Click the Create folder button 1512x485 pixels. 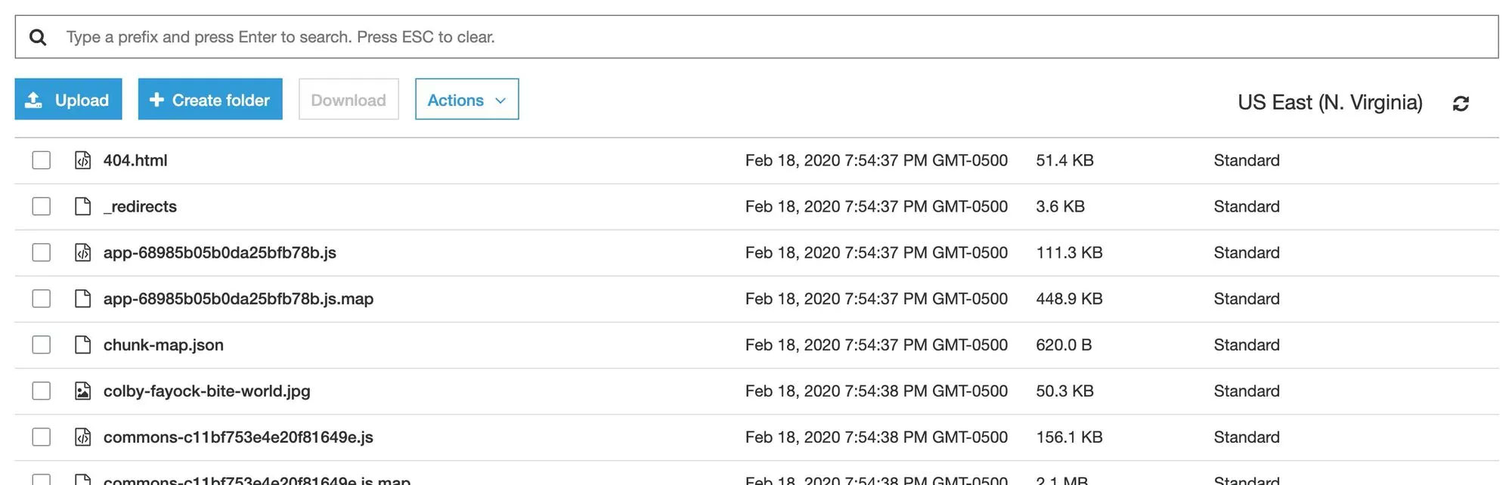pyautogui.click(x=210, y=100)
